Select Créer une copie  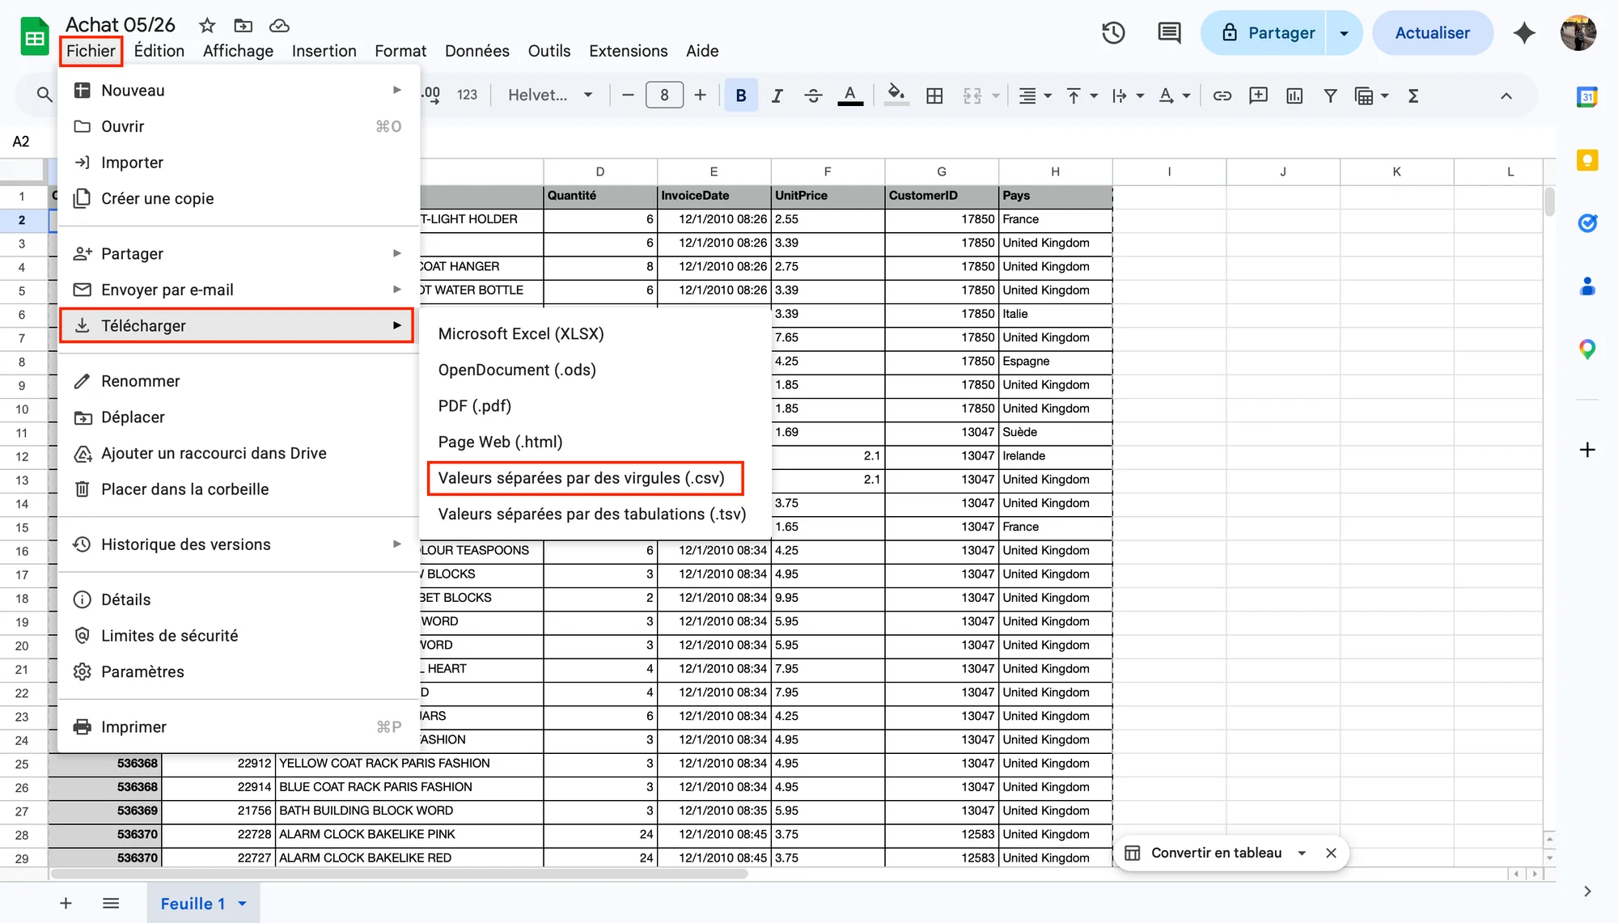click(x=239, y=199)
